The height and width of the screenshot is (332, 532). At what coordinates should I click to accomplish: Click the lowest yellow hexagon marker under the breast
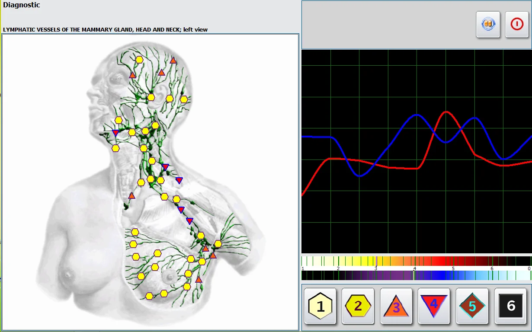(149, 296)
